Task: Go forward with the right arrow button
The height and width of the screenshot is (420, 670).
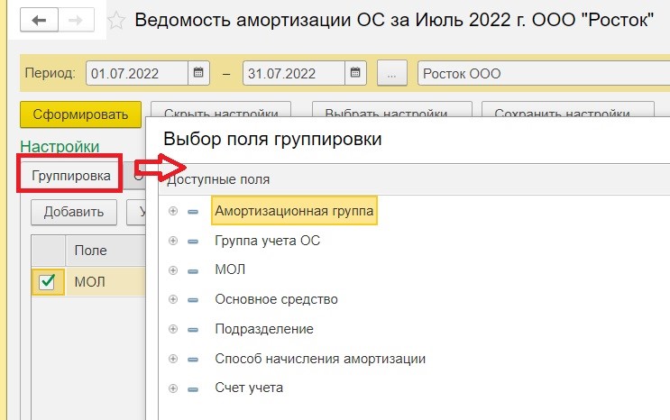Action: [x=76, y=20]
